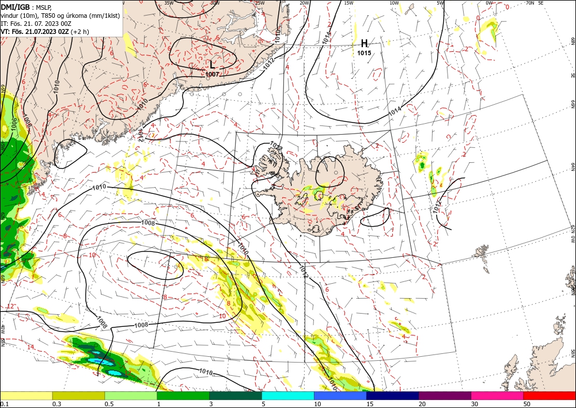Image resolution: width=576 pixels, height=408 pixels.
Task: Click the '50' legend scale value
Action: click(527, 404)
